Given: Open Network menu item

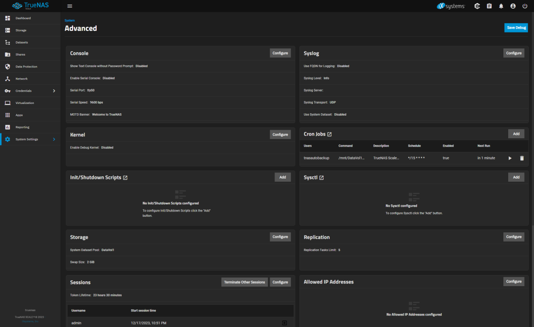Looking at the screenshot, I should tap(30, 79).
